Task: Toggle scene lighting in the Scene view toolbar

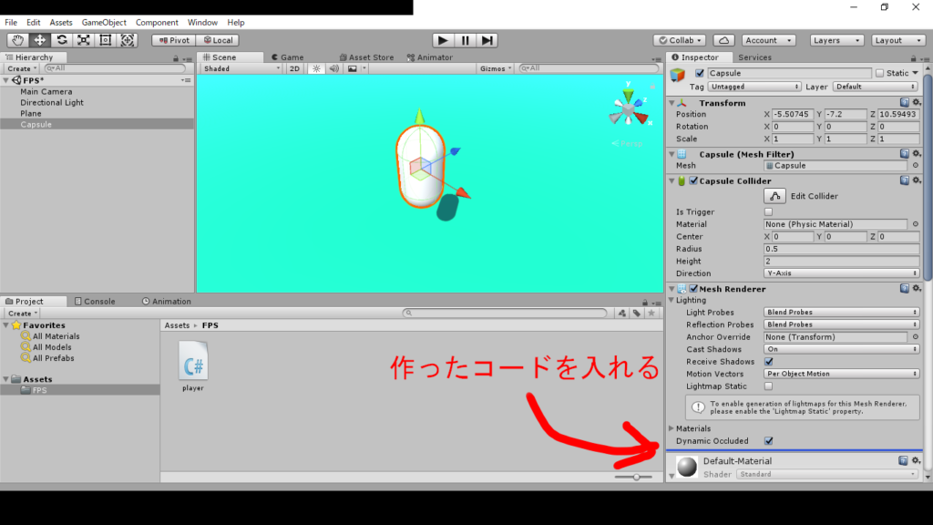Action: point(315,67)
